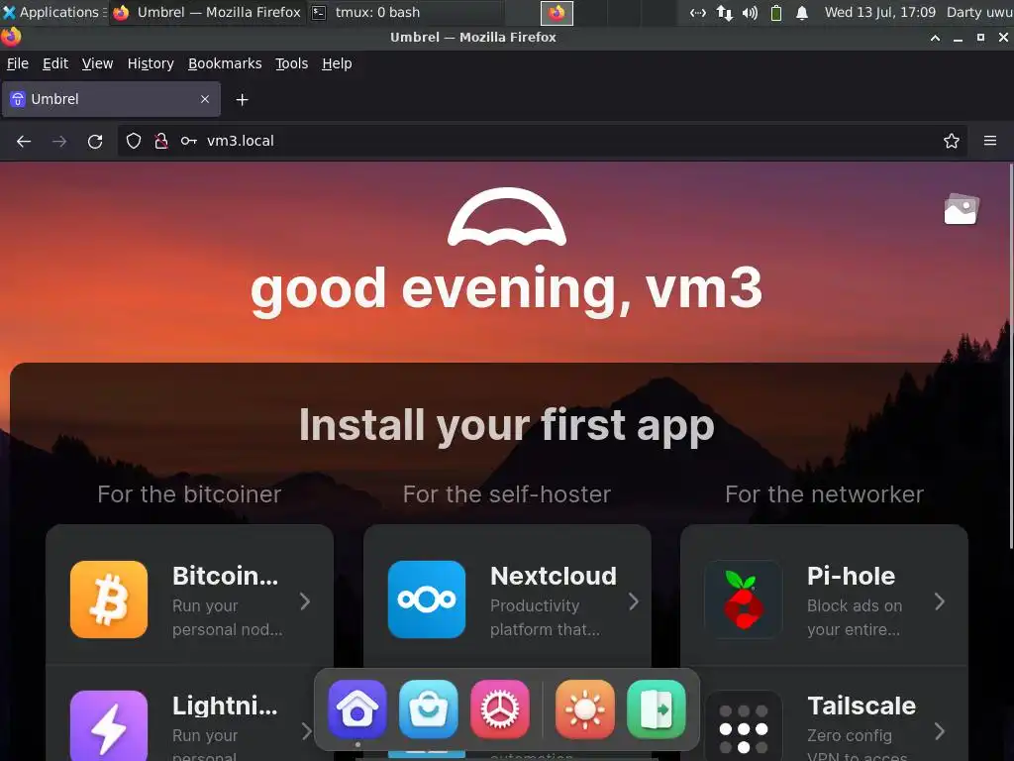This screenshot has height=761, width=1014.
Task: Click the saved password key icon
Action: tap(189, 141)
